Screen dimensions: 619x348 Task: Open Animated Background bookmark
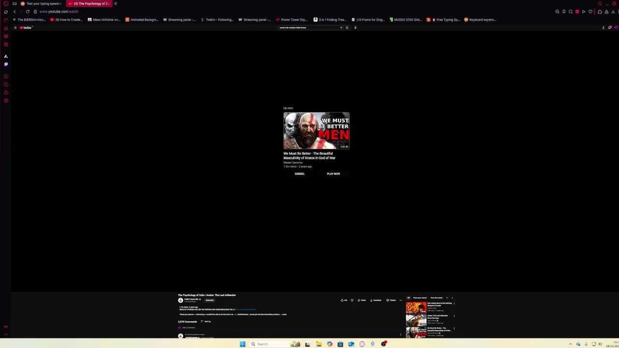click(142, 20)
